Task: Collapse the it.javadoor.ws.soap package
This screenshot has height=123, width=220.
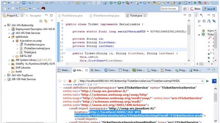Action: pos(13,41)
